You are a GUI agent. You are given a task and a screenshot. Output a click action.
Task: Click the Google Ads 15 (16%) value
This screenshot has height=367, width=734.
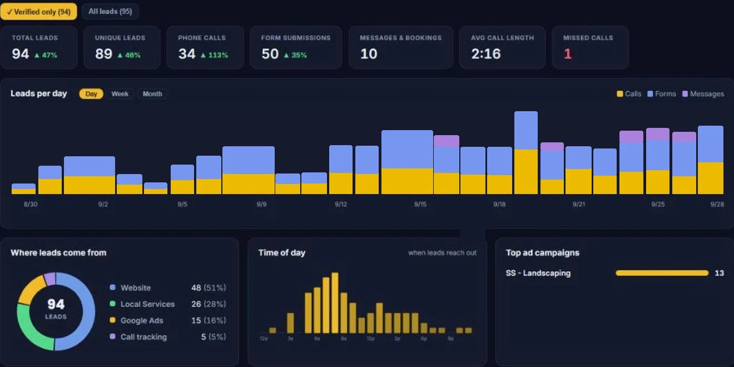pos(209,320)
